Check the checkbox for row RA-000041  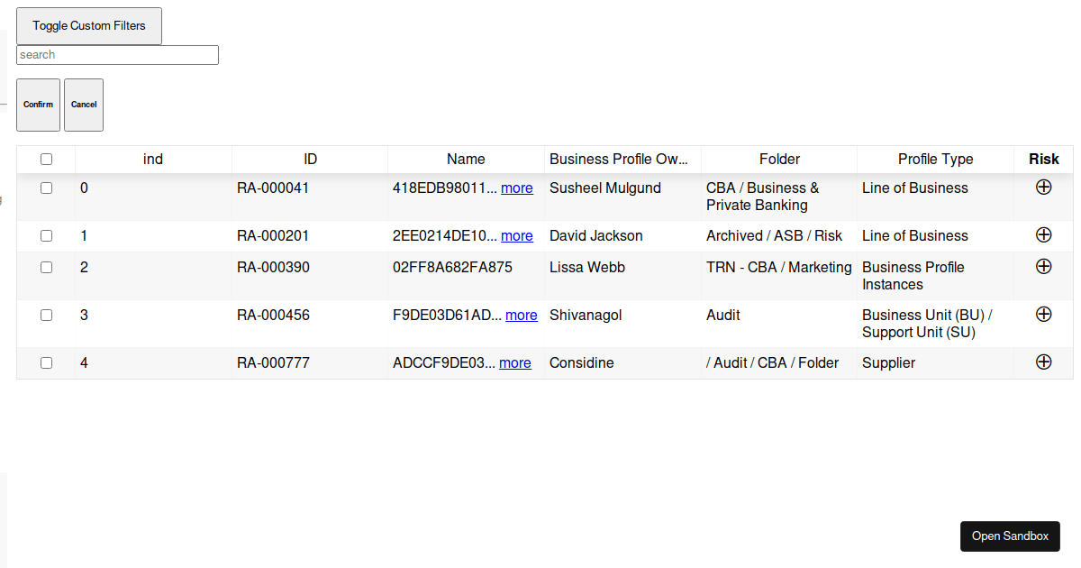[x=46, y=188]
